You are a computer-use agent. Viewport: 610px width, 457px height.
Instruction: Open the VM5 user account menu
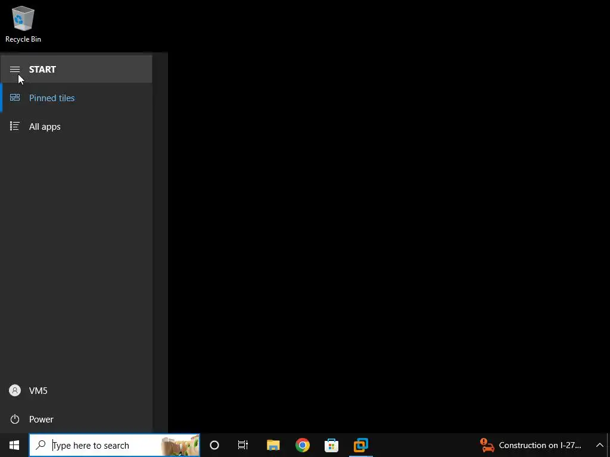[x=76, y=390]
